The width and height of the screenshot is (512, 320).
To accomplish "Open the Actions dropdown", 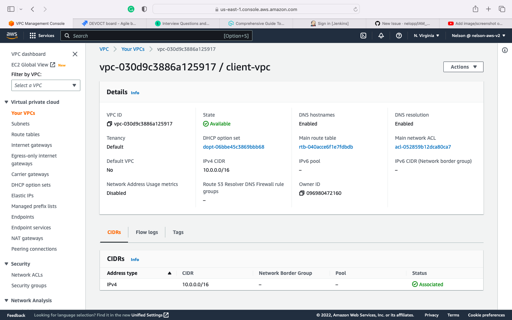I will 463,66.
